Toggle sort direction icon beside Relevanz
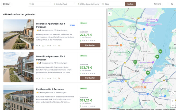 tap(172, 4)
